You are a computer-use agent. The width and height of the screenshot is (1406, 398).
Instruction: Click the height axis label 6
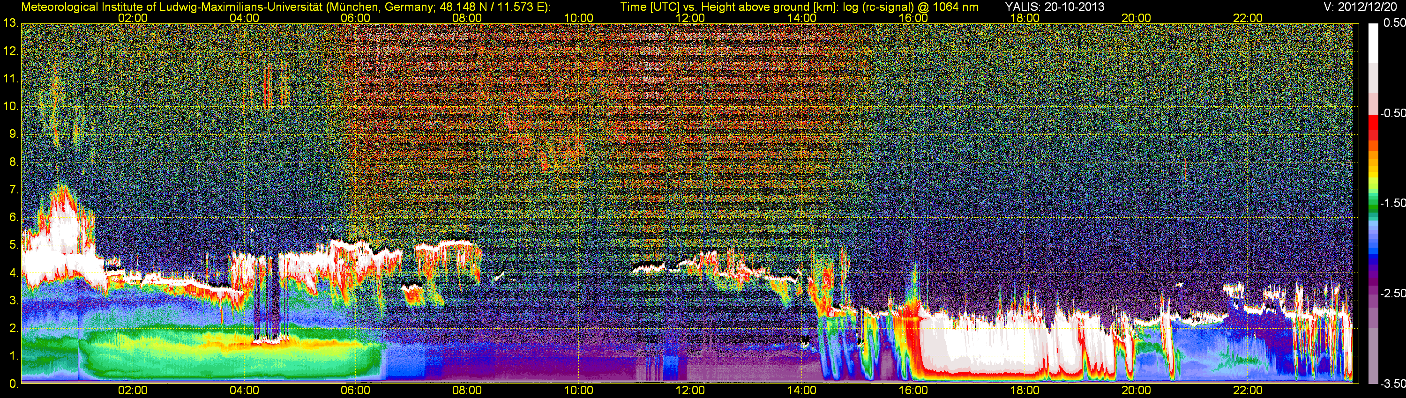coord(13,218)
